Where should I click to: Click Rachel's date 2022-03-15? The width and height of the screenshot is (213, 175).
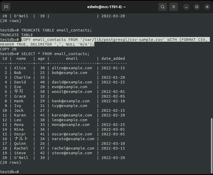[x=113, y=148]
